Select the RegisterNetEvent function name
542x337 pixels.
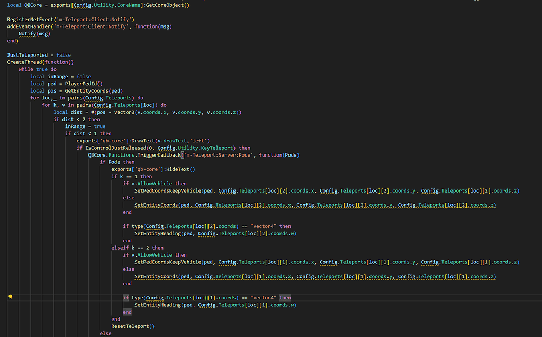[29, 19]
